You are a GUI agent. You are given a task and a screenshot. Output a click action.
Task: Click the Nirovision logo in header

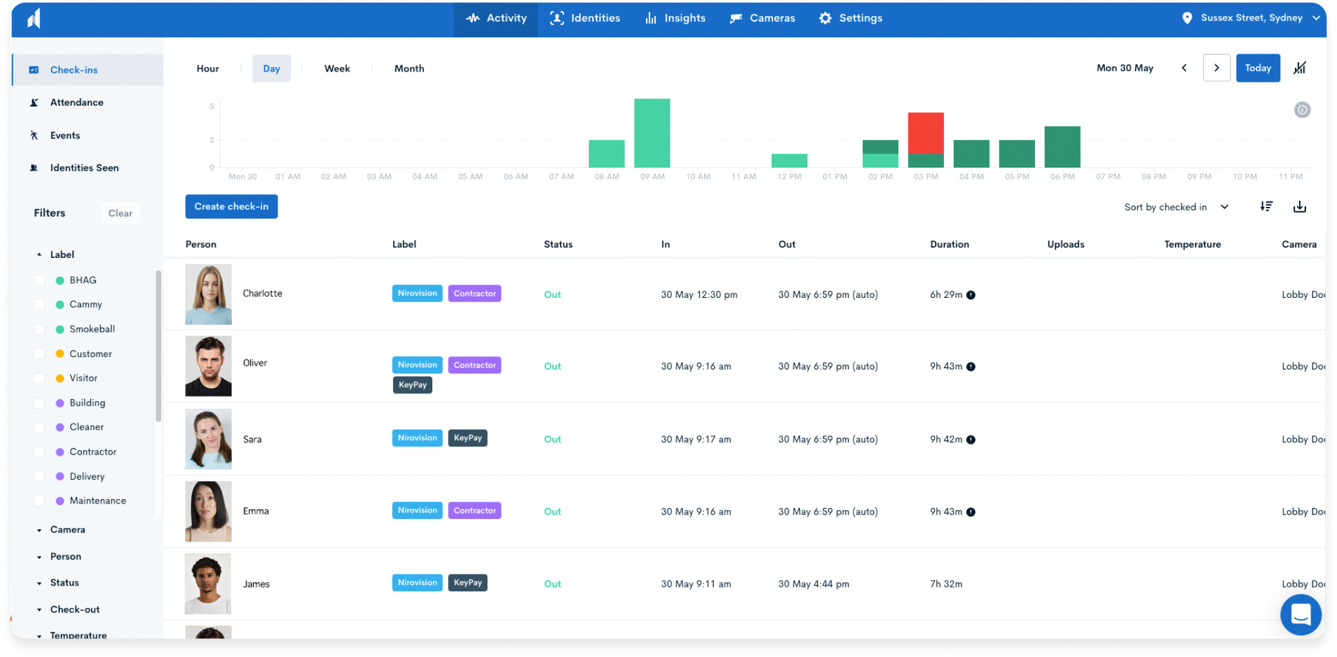click(x=34, y=18)
